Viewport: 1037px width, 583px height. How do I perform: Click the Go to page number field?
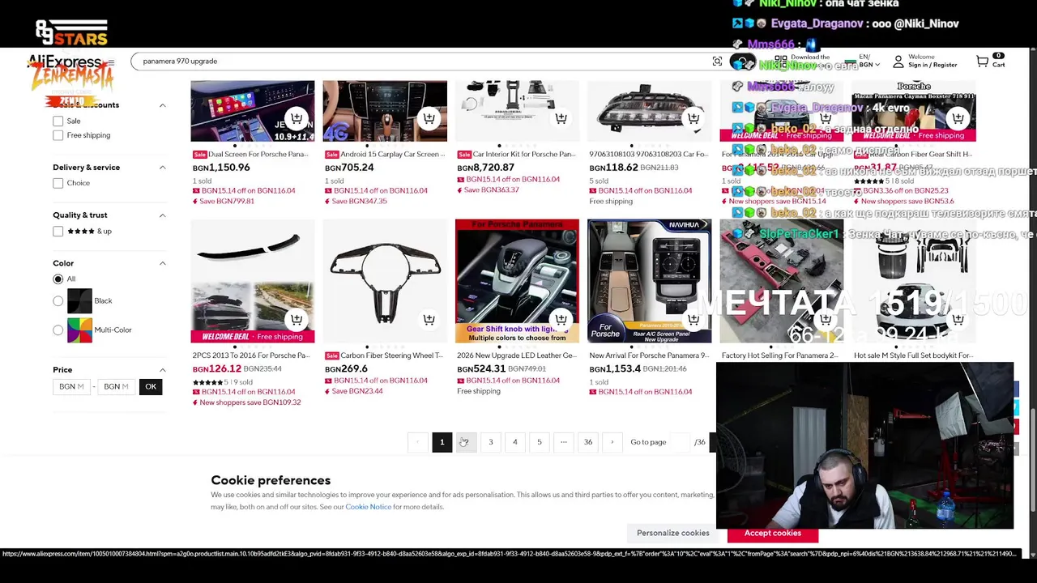click(681, 442)
